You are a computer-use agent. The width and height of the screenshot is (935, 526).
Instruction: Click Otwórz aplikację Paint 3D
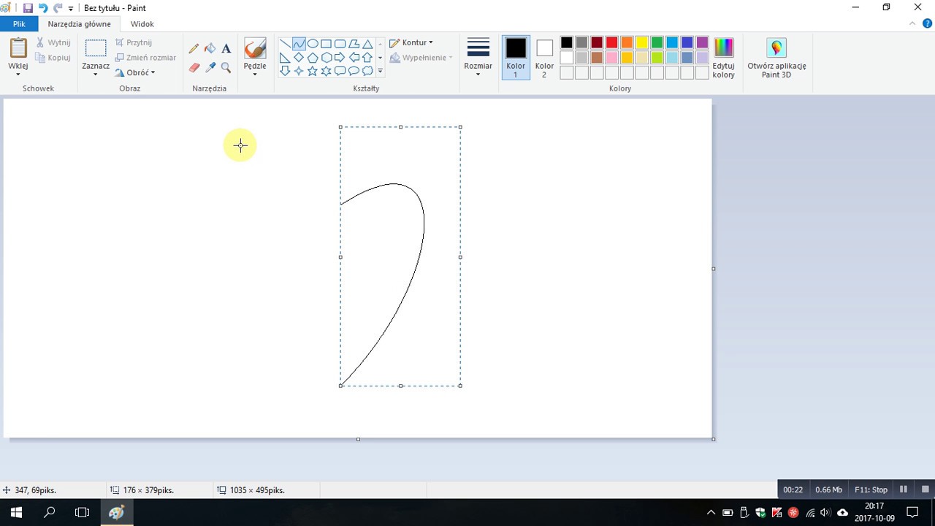(x=776, y=58)
